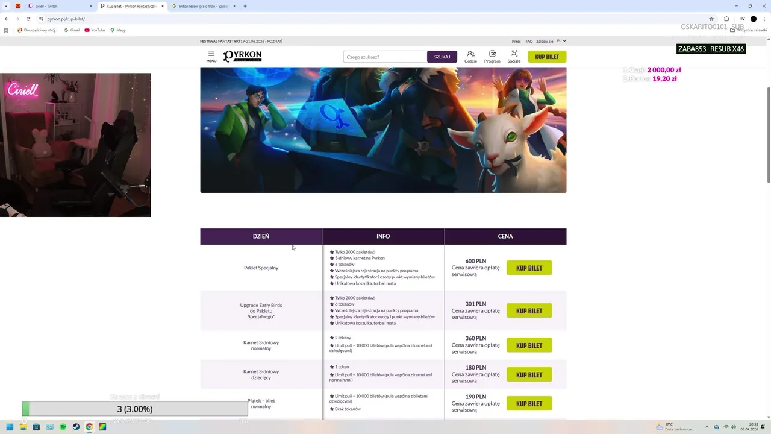The image size is (771, 434).
Task: Go back in browser history
Action: point(7,19)
